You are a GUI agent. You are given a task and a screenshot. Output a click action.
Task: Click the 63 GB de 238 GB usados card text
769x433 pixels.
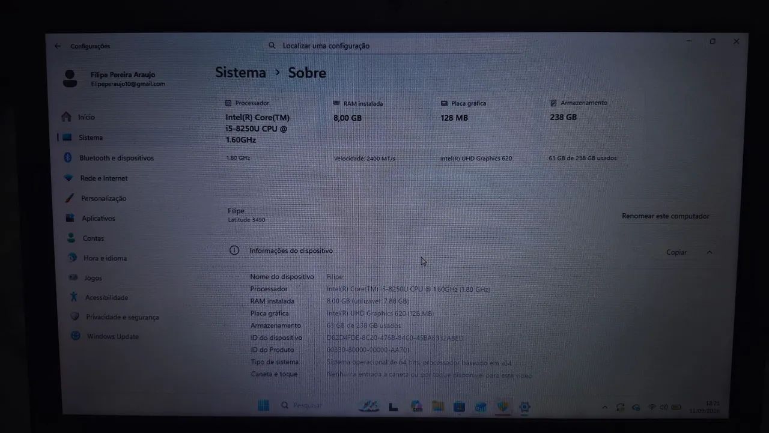[583, 158]
